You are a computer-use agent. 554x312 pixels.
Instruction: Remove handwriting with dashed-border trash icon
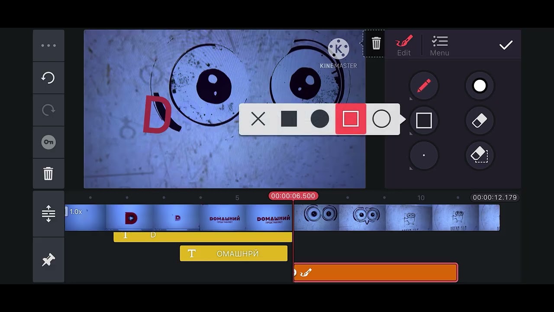pos(376,43)
